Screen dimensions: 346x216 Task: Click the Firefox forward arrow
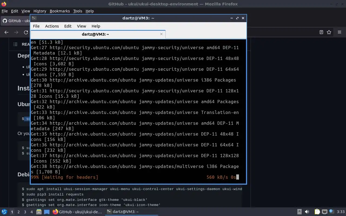tap(16, 32)
